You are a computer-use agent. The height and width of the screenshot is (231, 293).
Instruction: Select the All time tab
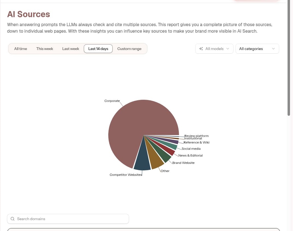[x=21, y=49]
